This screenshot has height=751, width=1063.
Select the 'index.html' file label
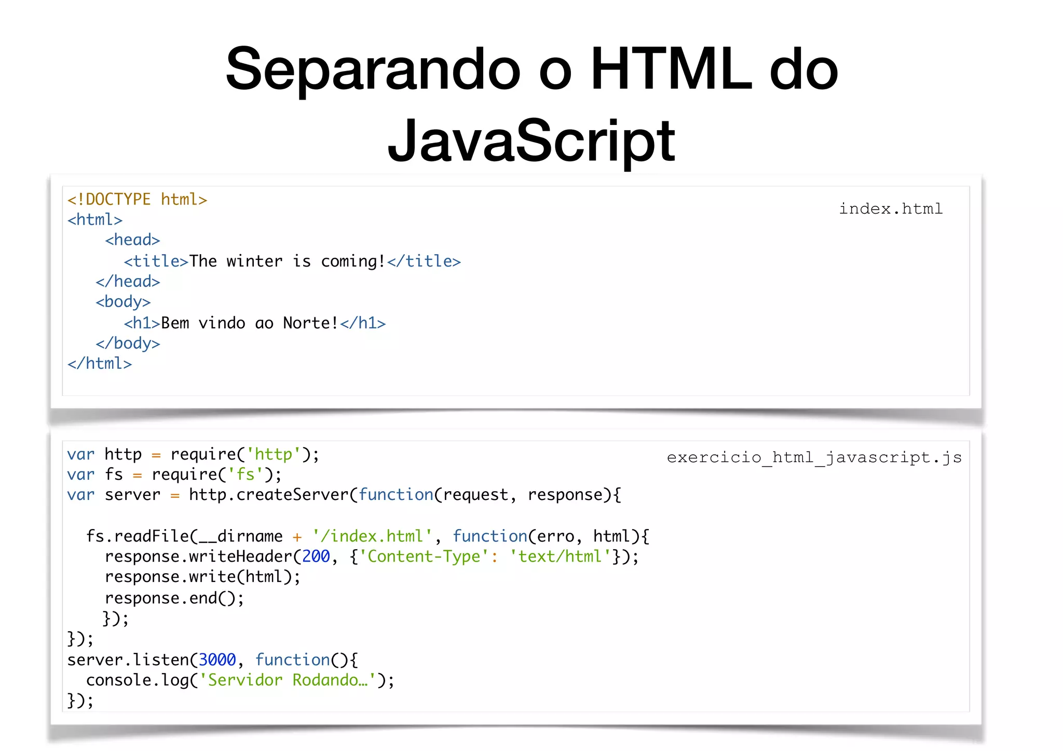(891, 208)
